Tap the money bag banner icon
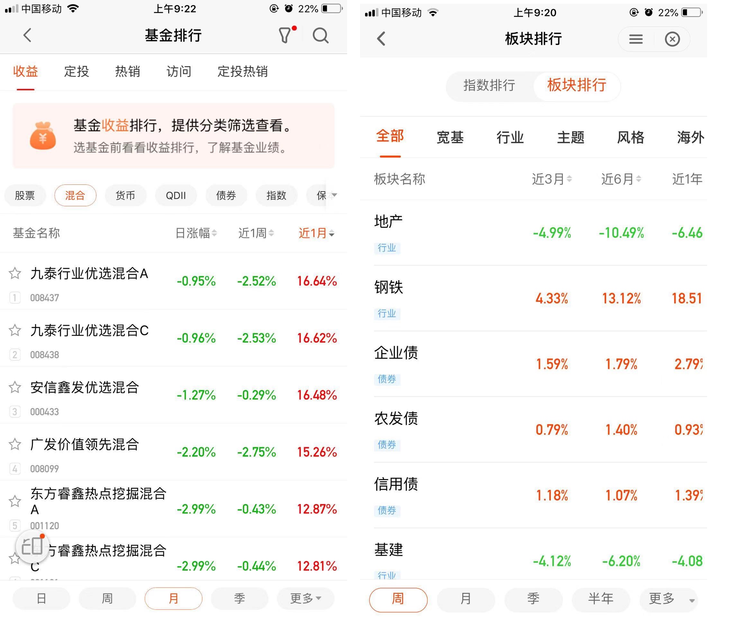 tap(43, 136)
